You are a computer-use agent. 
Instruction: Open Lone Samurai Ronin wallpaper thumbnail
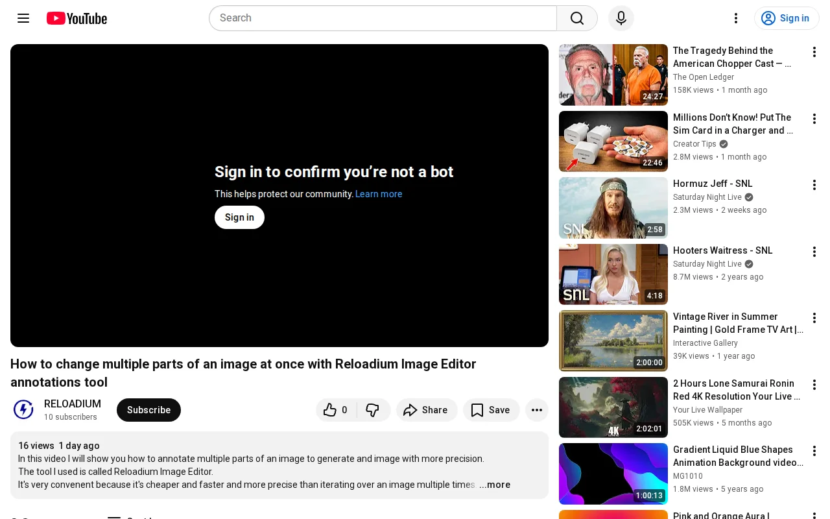point(613,407)
